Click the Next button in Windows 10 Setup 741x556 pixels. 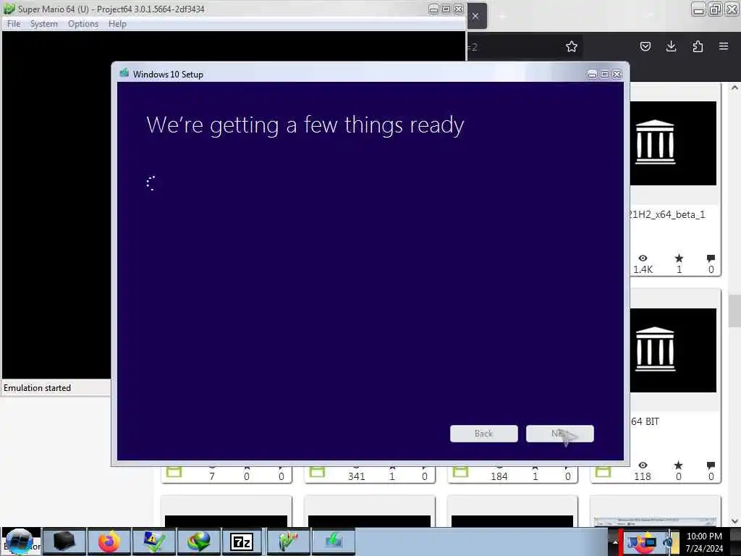559,434
